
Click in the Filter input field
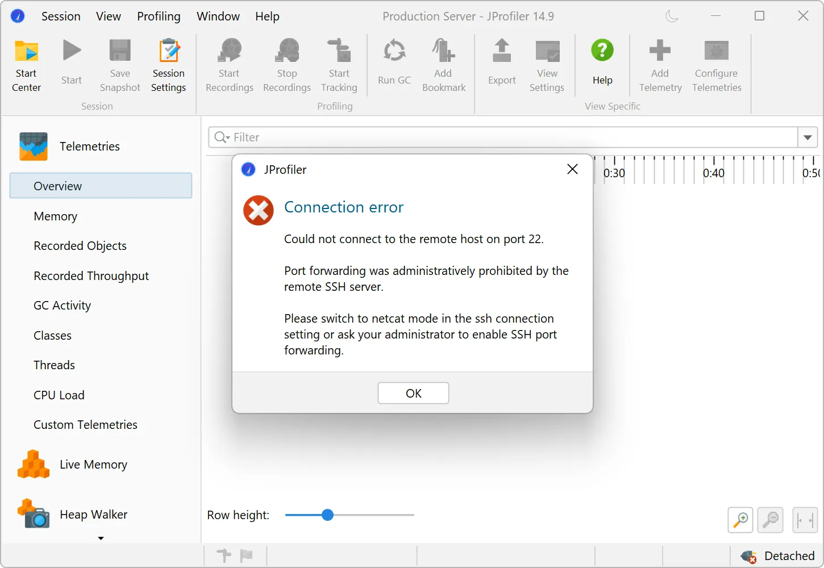coord(503,137)
